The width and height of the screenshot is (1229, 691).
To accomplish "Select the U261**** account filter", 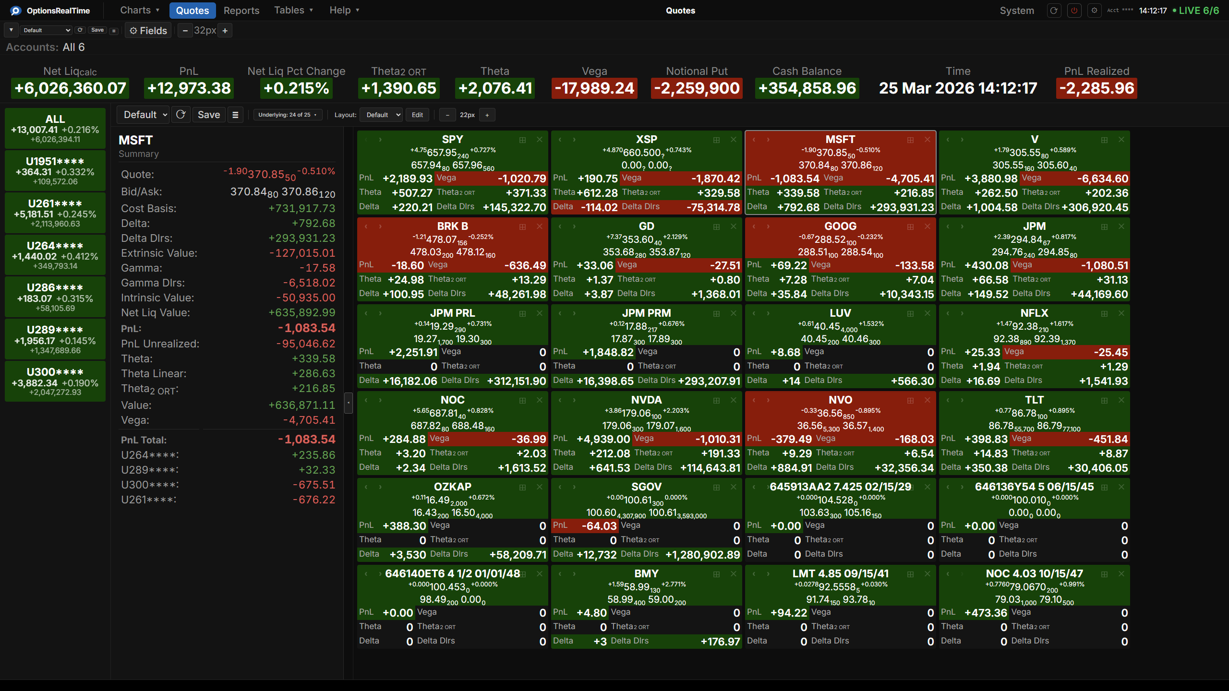I will 55,213.
